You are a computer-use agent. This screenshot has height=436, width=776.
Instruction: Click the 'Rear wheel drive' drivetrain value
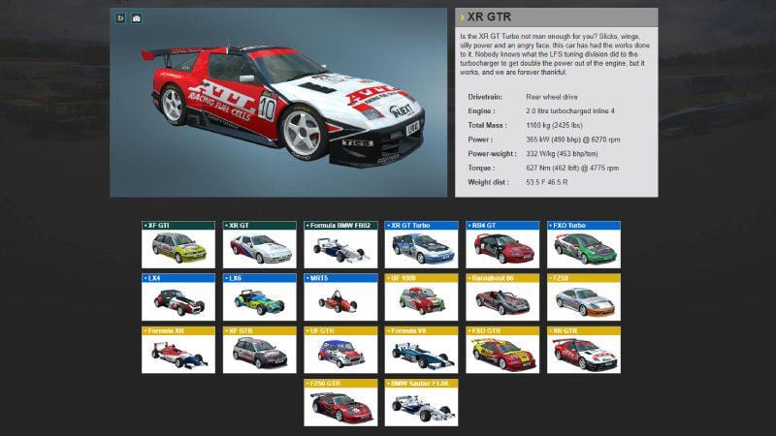551,97
